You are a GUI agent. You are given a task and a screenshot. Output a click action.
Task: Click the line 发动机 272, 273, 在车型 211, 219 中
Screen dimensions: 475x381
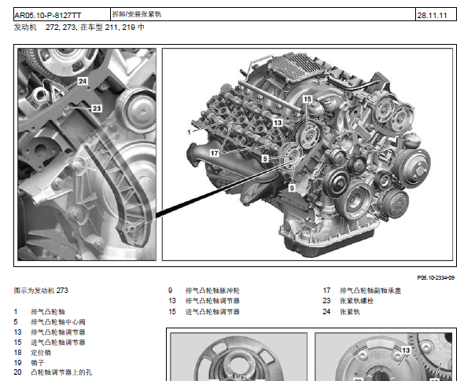pos(79,27)
